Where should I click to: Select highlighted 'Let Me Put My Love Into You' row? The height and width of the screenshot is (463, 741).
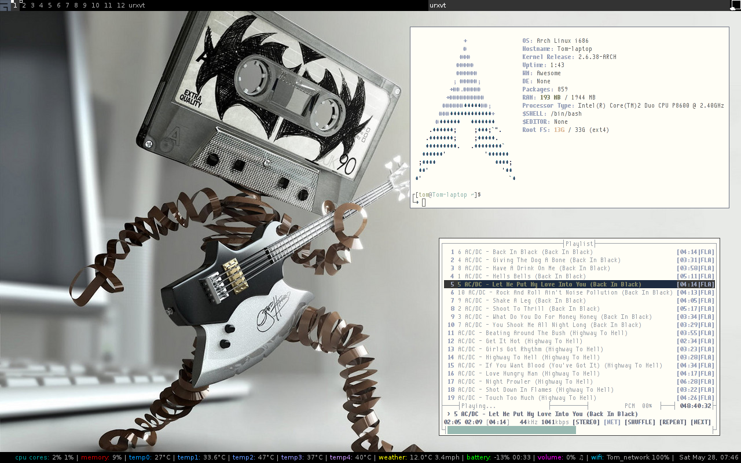tap(579, 284)
